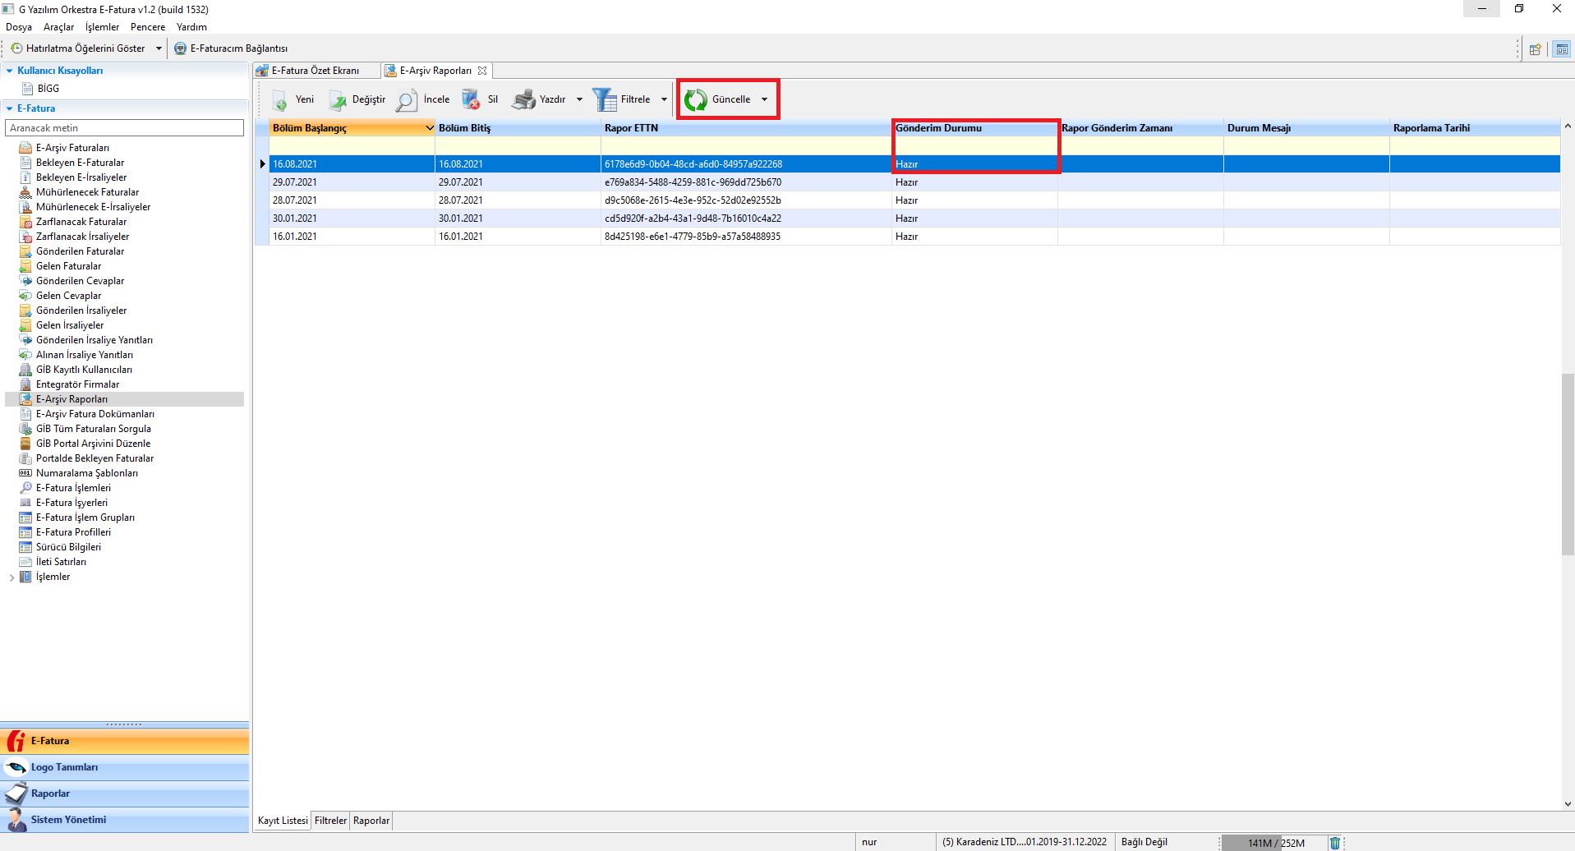The image size is (1575, 851).
Task: Switch to the Filtreler bottom tab
Action: pyautogui.click(x=330, y=821)
